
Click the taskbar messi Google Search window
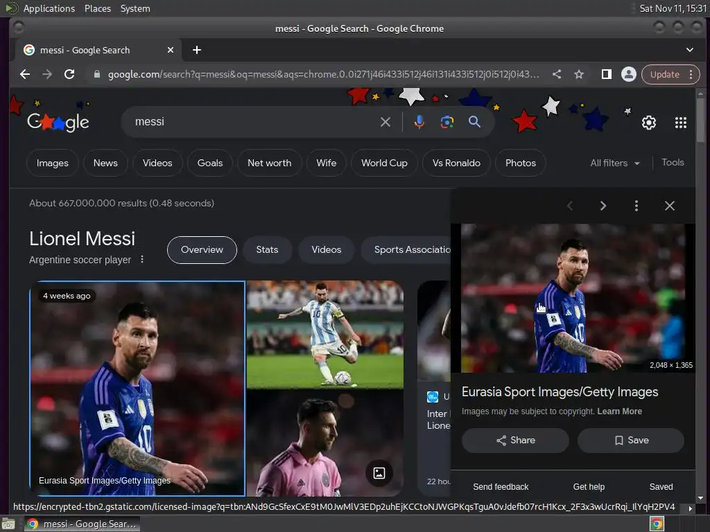(x=82, y=524)
